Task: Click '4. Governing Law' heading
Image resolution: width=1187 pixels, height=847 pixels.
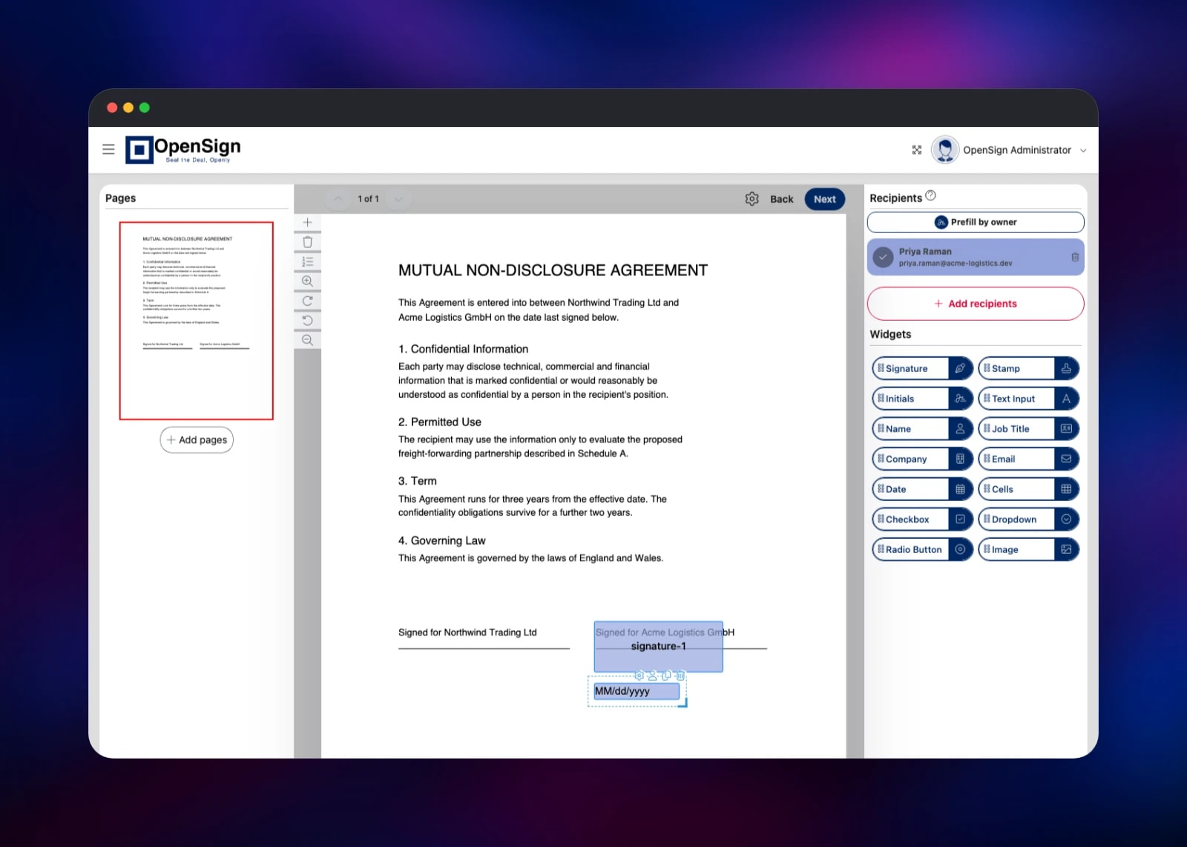Action: coord(441,540)
